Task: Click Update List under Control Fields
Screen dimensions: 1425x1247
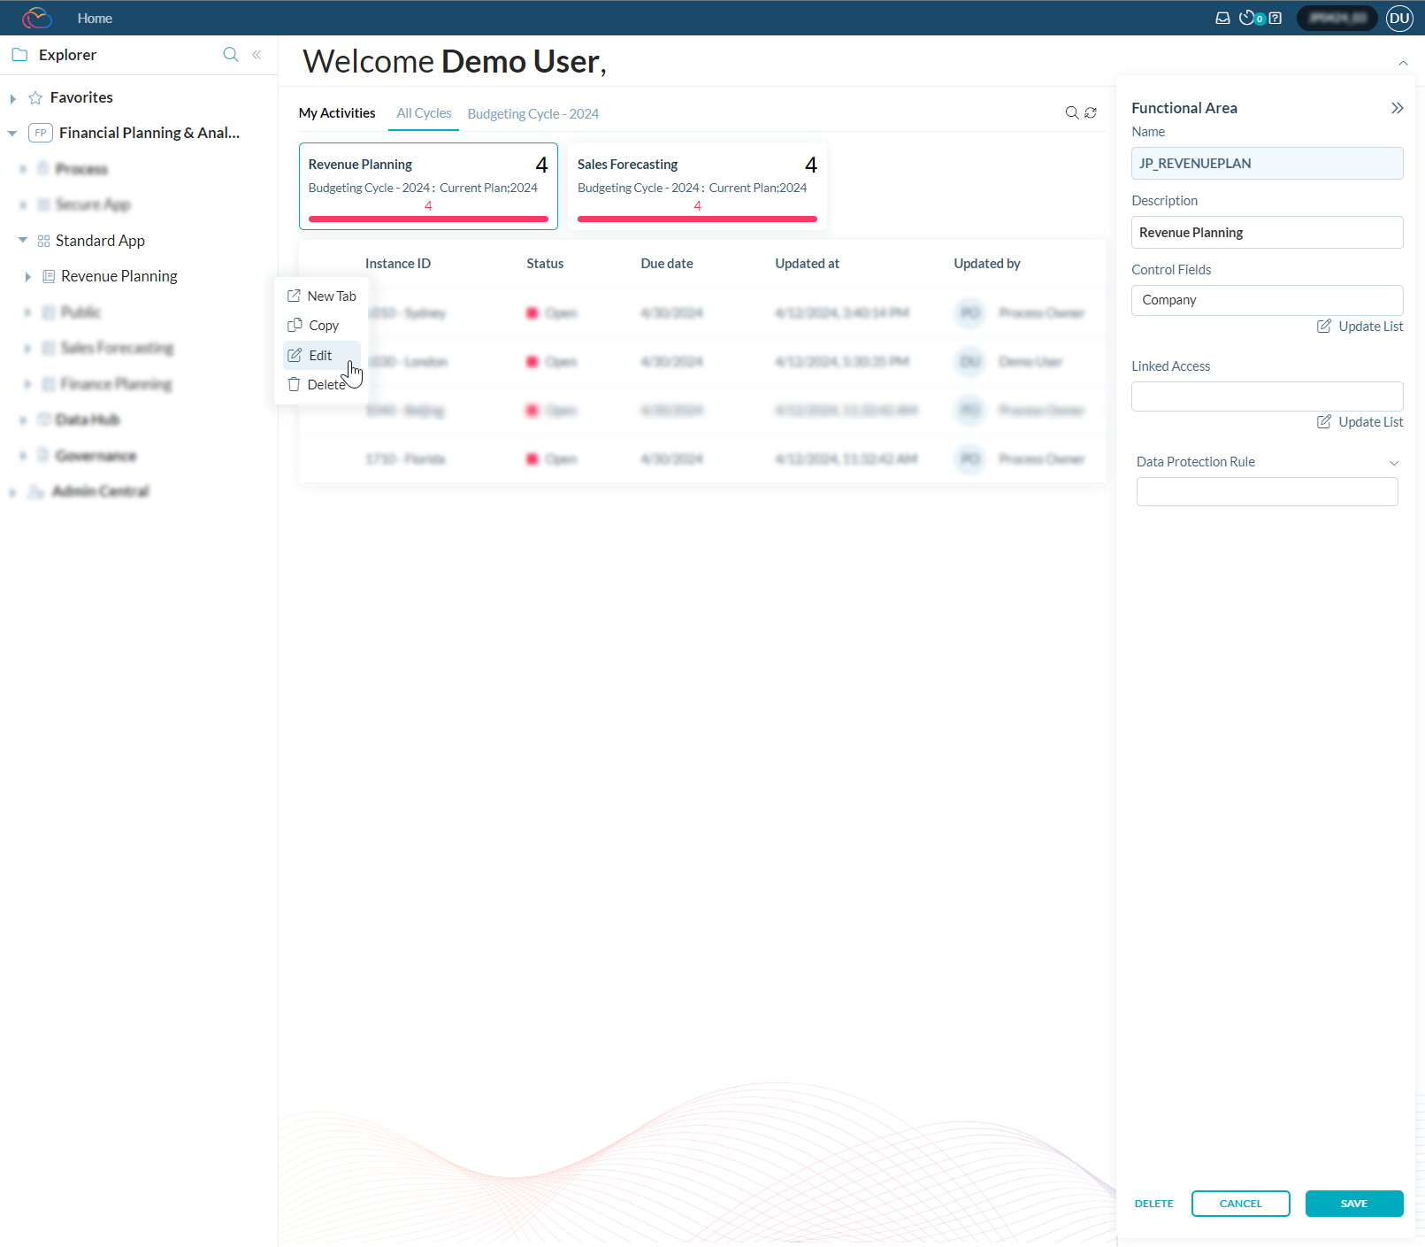Action: [1360, 327]
